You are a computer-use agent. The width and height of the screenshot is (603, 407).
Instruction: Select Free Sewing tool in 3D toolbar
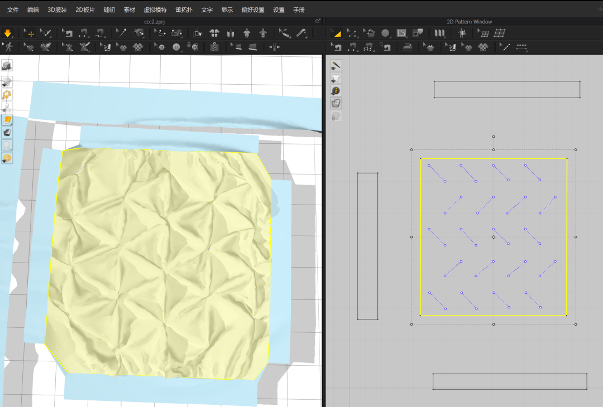100,33
